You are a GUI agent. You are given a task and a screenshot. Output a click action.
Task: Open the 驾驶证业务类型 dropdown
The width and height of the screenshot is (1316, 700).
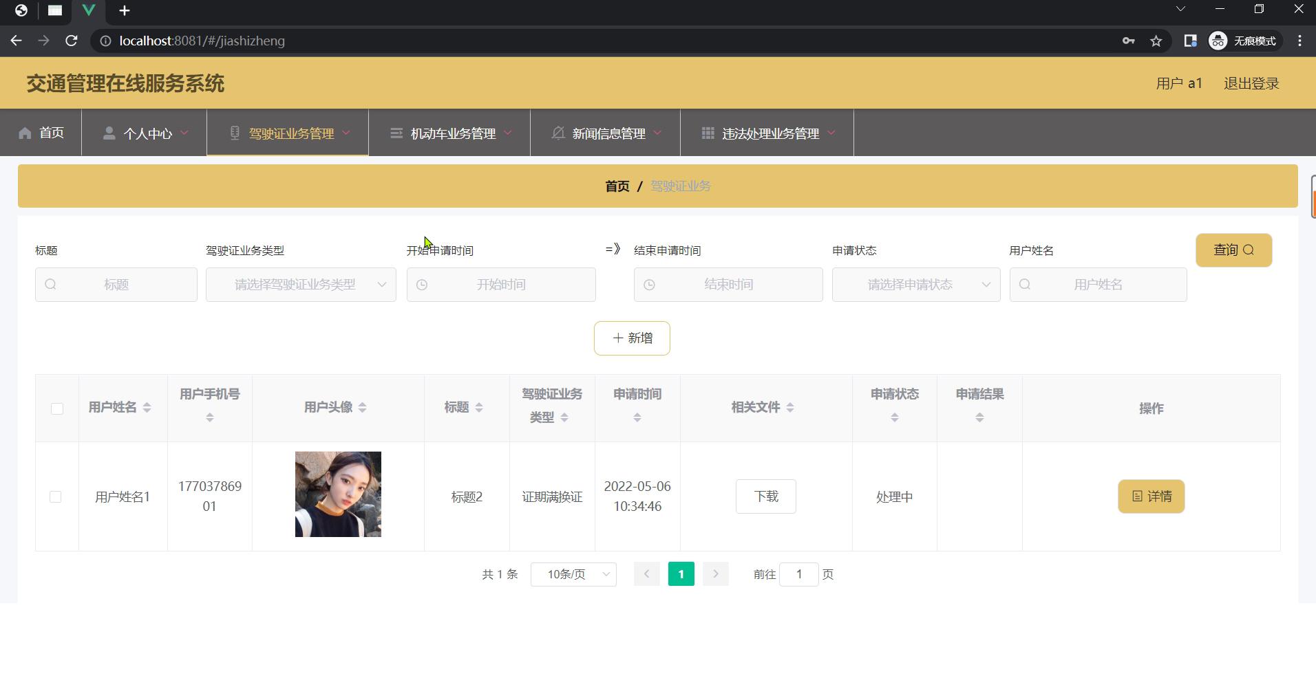pyautogui.click(x=301, y=284)
